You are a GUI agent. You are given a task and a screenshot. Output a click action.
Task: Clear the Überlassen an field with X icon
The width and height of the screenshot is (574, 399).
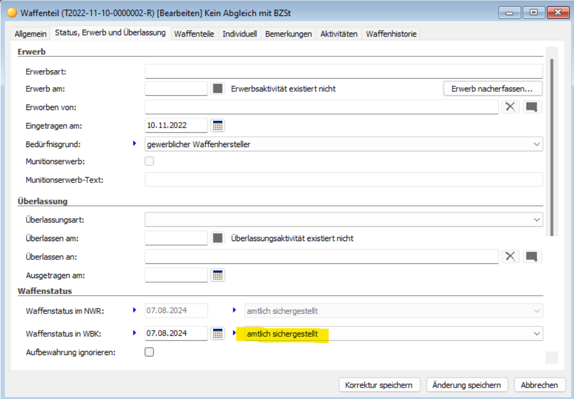click(x=510, y=256)
